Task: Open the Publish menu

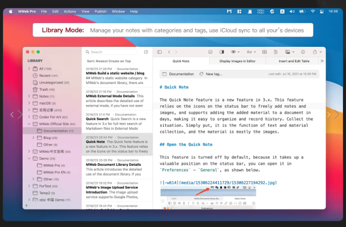Action: [x=100, y=11]
